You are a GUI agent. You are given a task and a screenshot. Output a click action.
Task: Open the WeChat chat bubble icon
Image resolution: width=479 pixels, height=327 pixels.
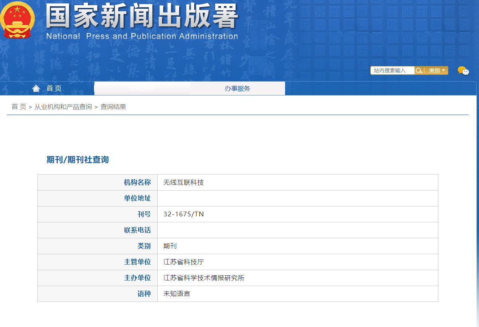point(463,71)
